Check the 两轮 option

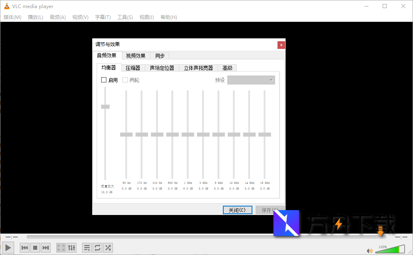(125, 80)
